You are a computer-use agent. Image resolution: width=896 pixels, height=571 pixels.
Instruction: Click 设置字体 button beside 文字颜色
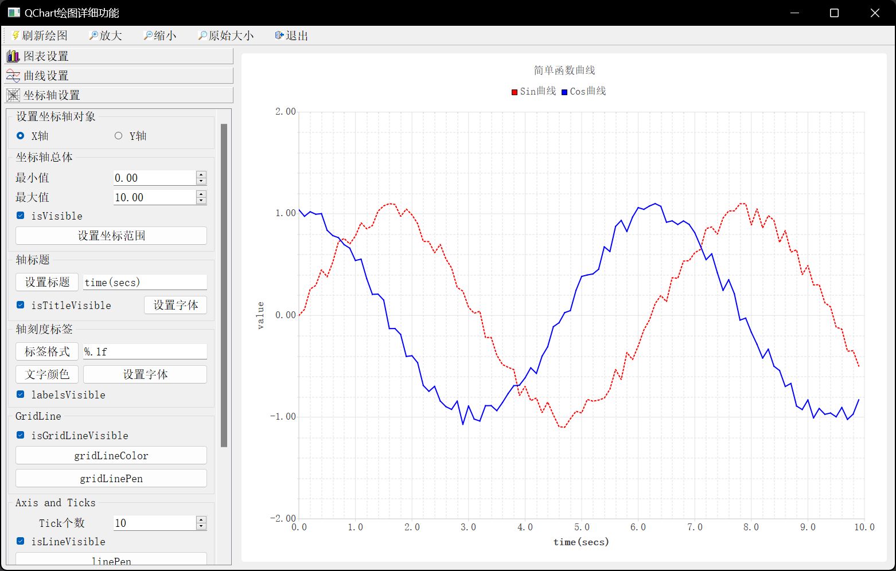[145, 374]
